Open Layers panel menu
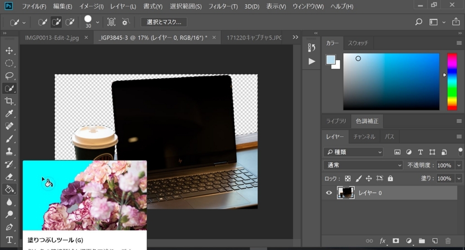465x250 pixels. [x=459, y=136]
